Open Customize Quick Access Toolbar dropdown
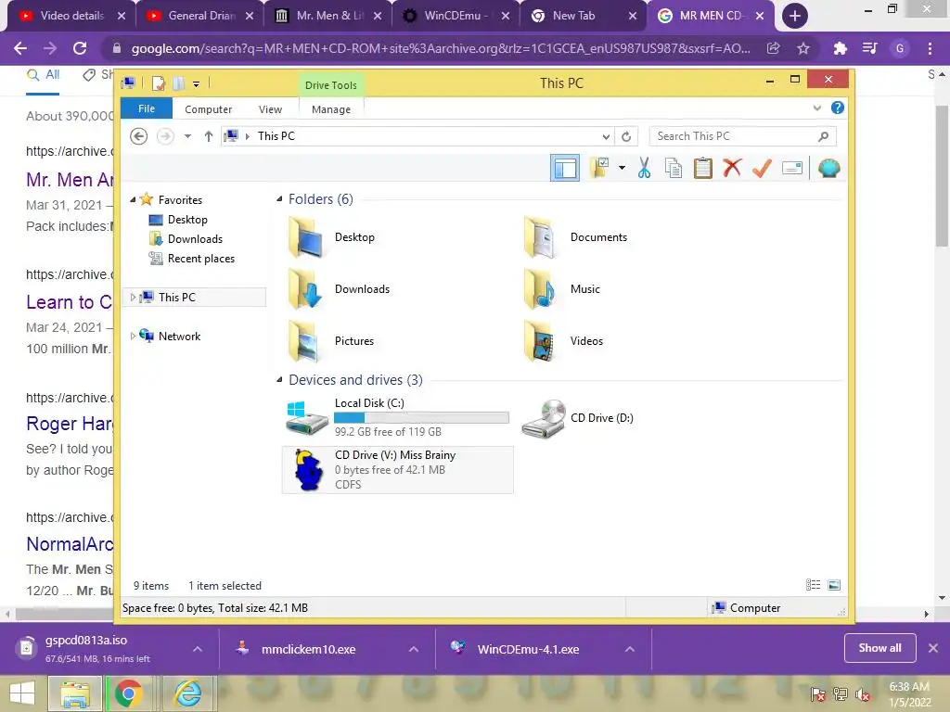The width and height of the screenshot is (950, 712). coord(197,84)
